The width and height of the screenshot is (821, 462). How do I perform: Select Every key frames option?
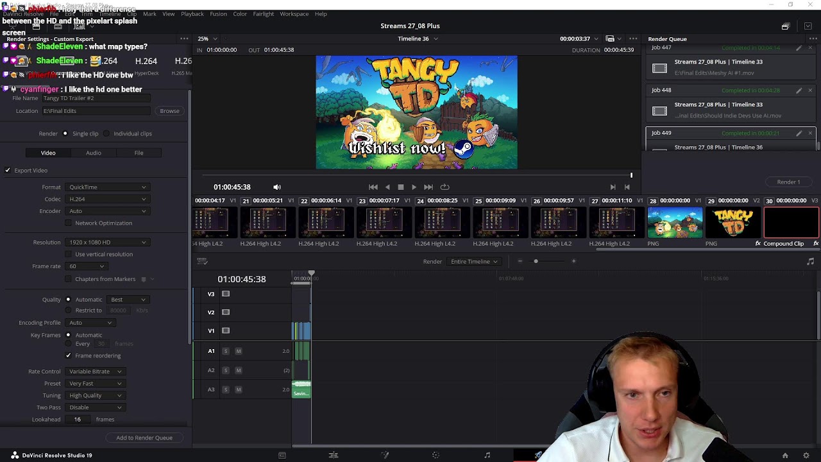click(x=68, y=344)
